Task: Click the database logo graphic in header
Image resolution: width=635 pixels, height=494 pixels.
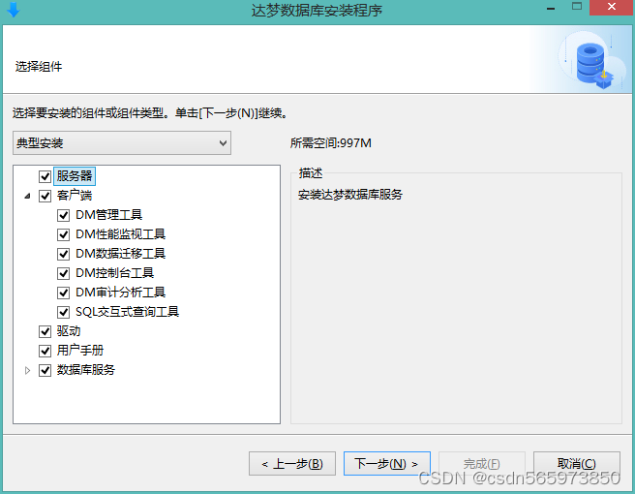Action: pyautogui.click(x=594, y=62)
